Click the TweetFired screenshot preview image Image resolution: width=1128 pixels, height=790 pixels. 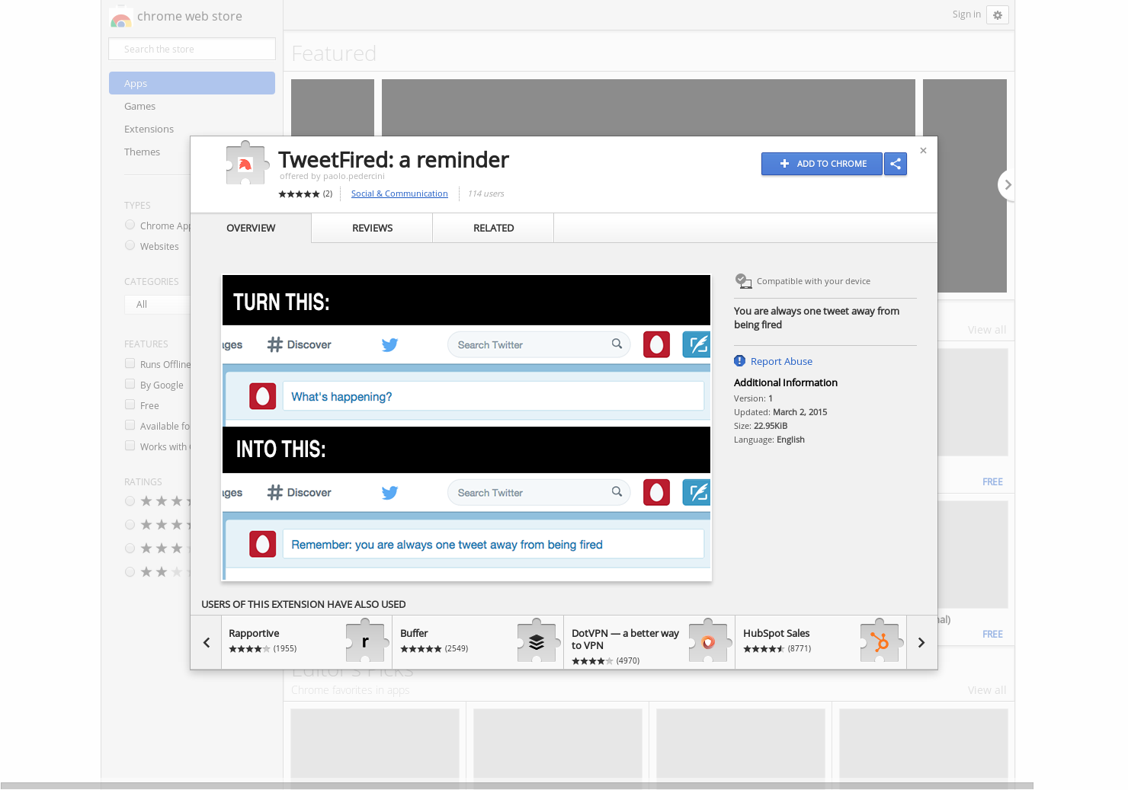point(466,428)
